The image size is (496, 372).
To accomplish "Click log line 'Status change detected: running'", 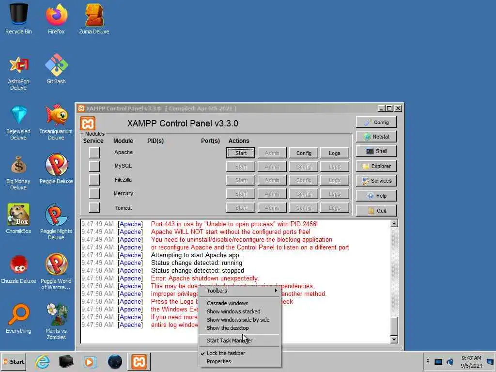I will coord(197,263).
